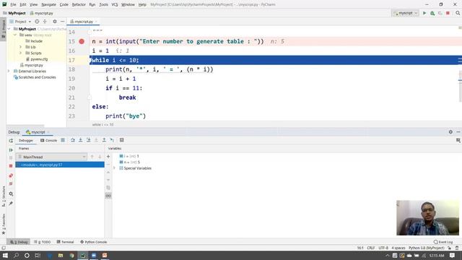Image resolution: width=462 pixels, height=260 pixels.
Task: Minimize the Debug panel with minus icon
Action: (458, 132)
